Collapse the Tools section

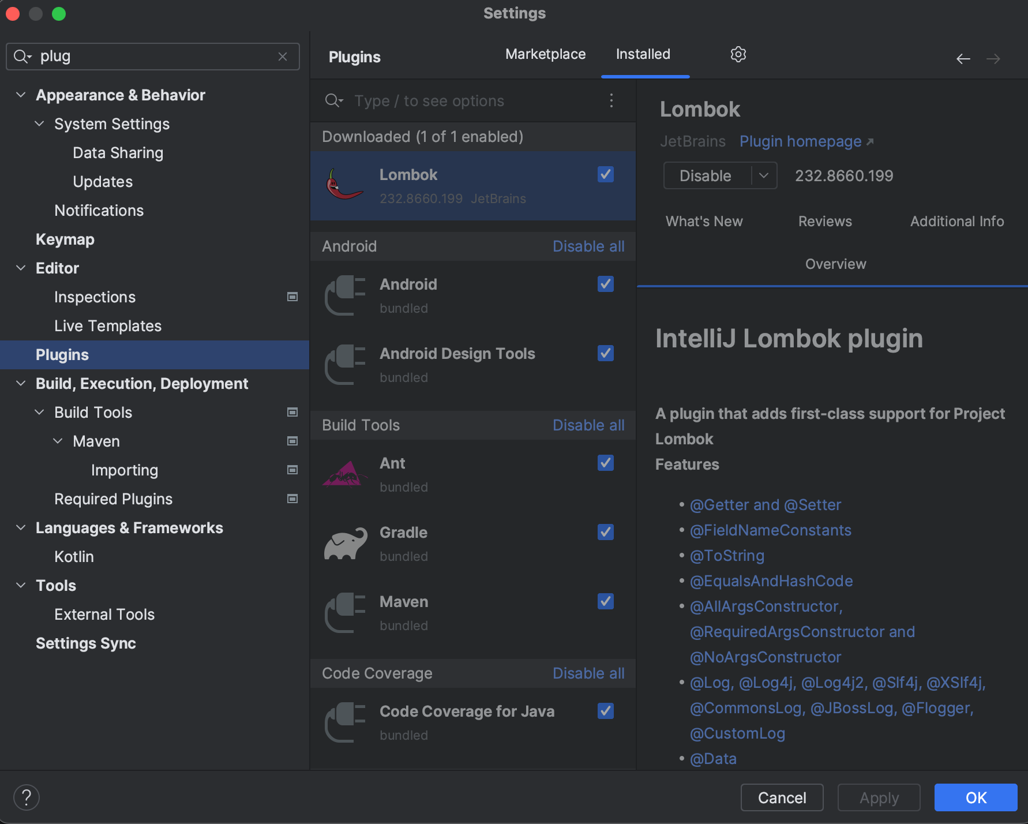[x=21, y=585]
